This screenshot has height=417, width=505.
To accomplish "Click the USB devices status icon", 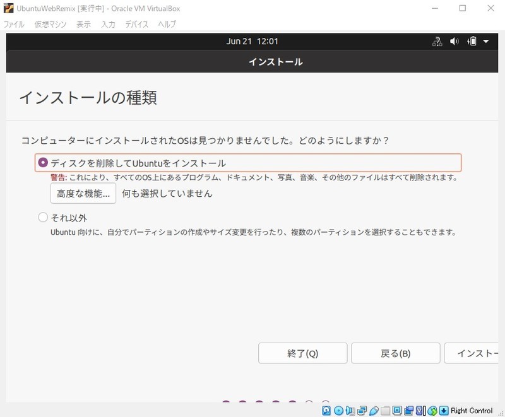I will pyautogui.click(x=374, y=411).
